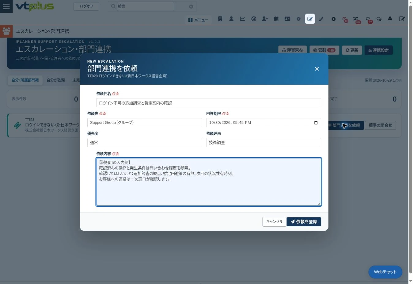
Task: Click the ticket tag icon on TT828 row
Action: pyautogui.click(x=17, y=125)
